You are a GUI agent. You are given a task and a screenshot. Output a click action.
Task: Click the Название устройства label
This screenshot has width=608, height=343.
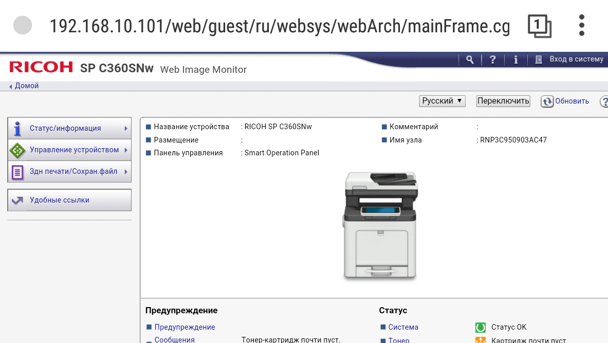(191, 127)
